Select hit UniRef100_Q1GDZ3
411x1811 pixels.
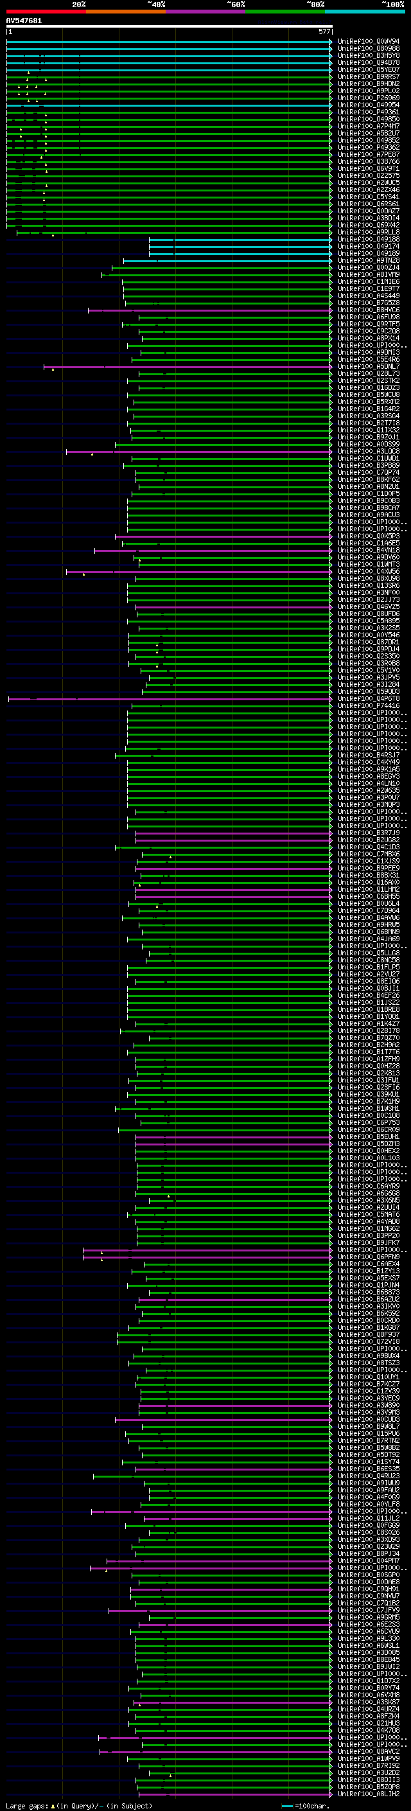tap(368, 387)
